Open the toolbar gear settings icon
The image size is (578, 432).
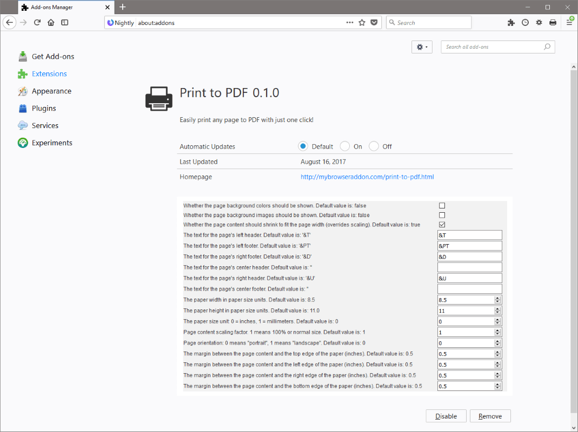pyautogui.click(x=539, y=23)
